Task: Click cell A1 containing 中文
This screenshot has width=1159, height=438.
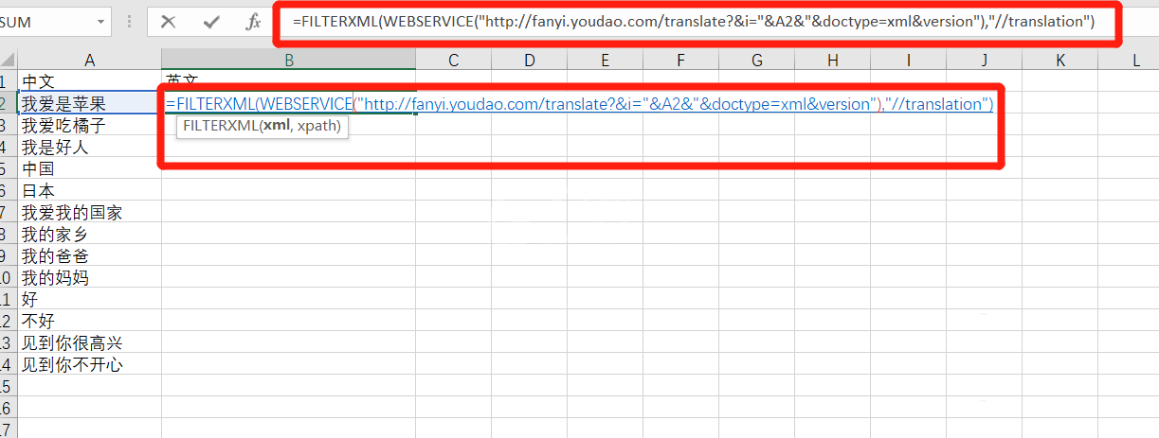Action: coord(90,82)
